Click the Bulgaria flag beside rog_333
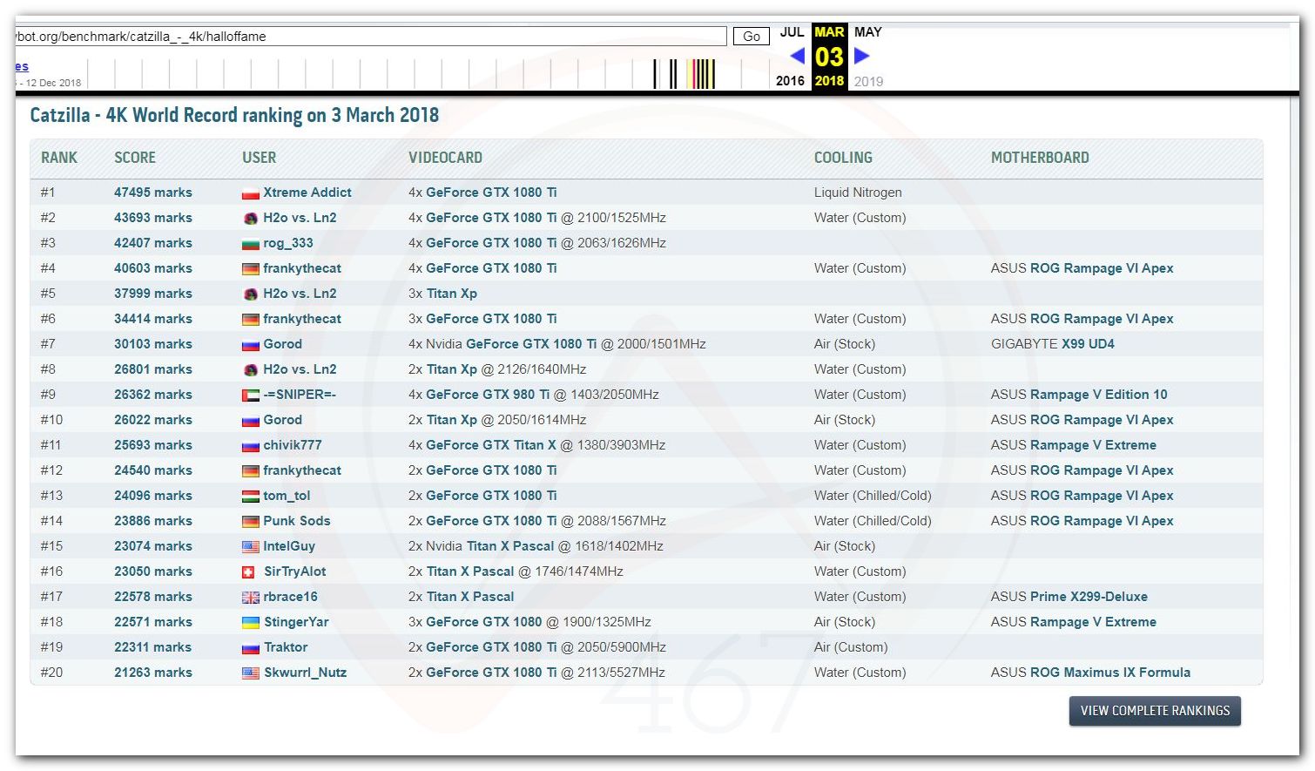 click(x=250, y=244)
